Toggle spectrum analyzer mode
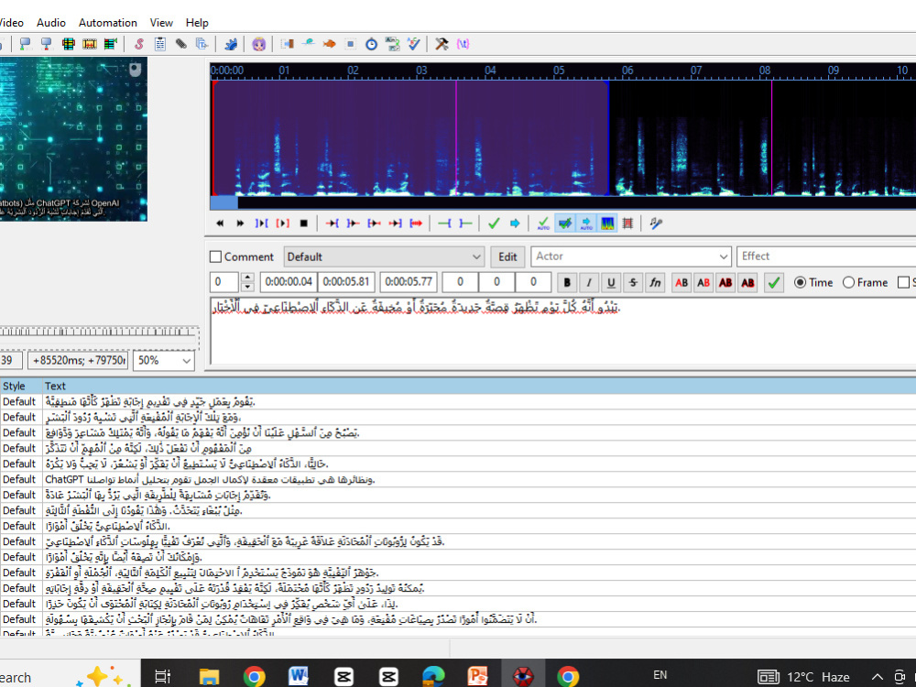Screen dimensions: 916x687 607,224
